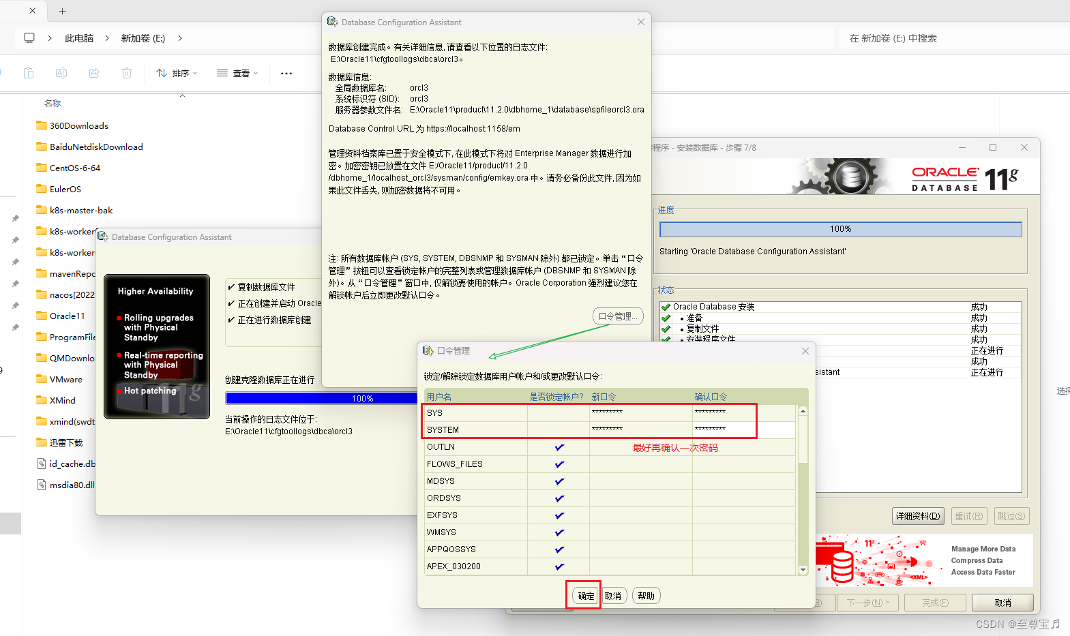Open the 口令管理... button
Image resolution: width=1070 pixels, height=636 pixels.
[x=618, y=316]
